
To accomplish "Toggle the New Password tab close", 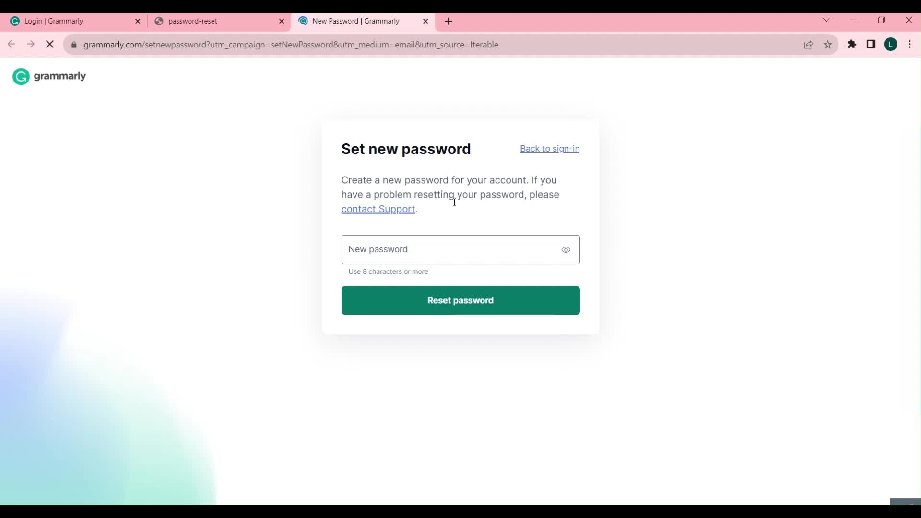I will pyautogui.click(x=425, y=21).
